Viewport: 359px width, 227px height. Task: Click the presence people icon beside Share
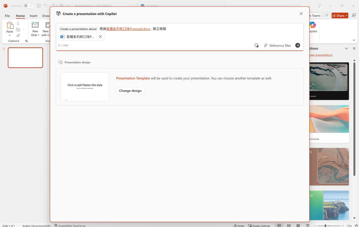click(x=354, y=15)
